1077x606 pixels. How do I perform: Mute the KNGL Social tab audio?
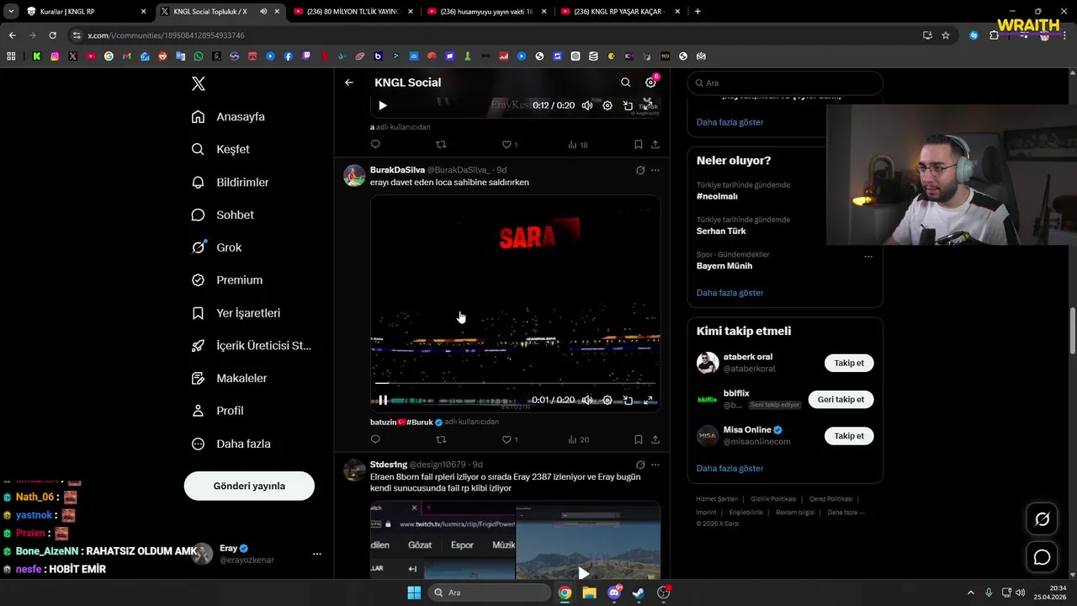click(x=263, y=12)
